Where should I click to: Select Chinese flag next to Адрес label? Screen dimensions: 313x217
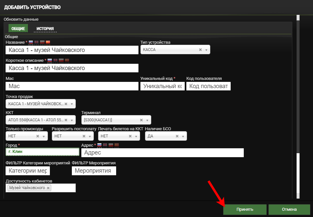pos(116,145)
